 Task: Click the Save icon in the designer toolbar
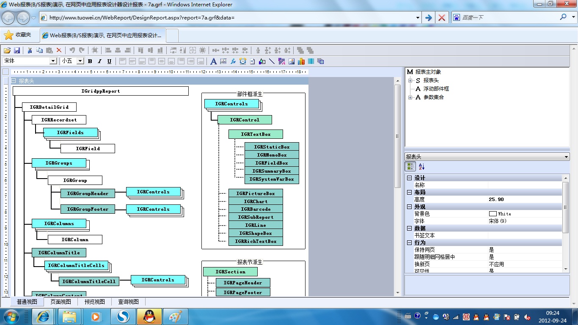click(x=17, y=50)
